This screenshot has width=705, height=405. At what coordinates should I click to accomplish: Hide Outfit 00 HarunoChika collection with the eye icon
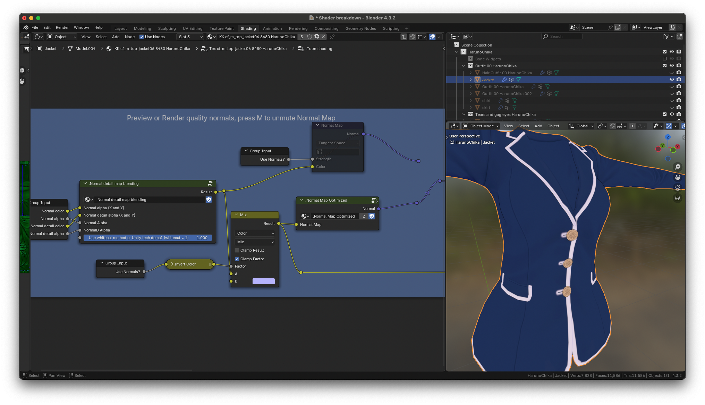(672, 66)
